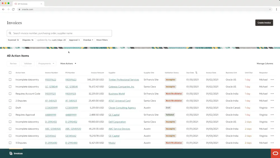Click the lock icon in the address bar
This screenshot has width=280, height=158.
(x=20, y=9)
